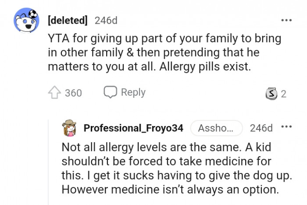
Task: Click the Reply text button
Action: point(133,92)
